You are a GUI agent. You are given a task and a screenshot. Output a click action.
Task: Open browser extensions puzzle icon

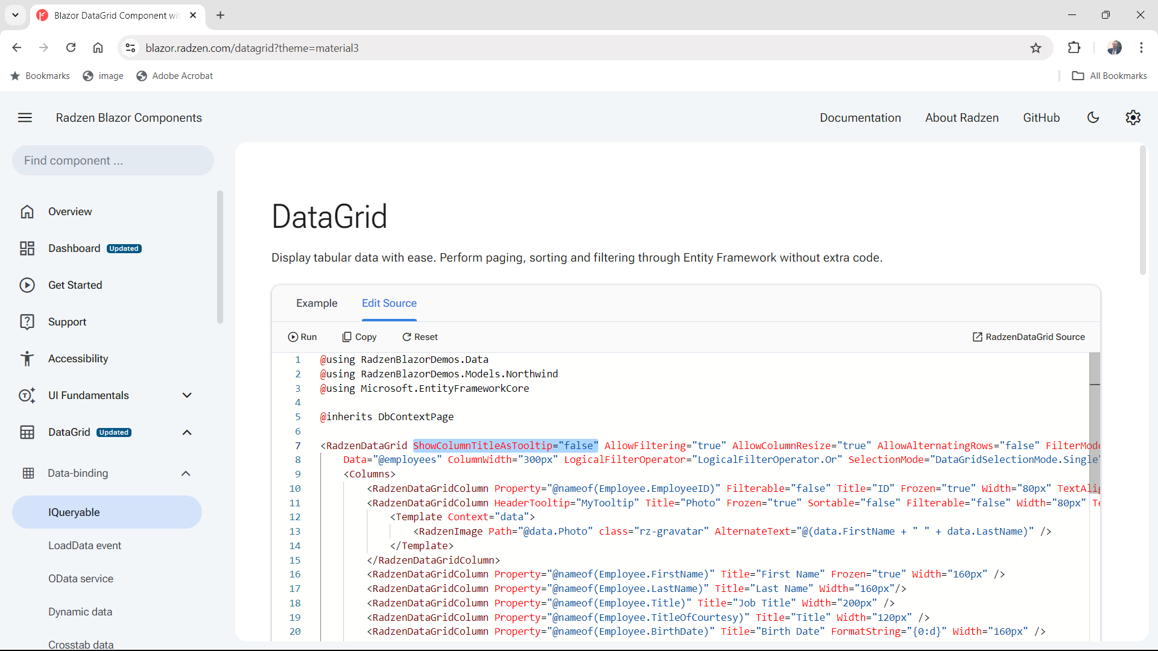pyautogui.click(x=1074, y=48)
